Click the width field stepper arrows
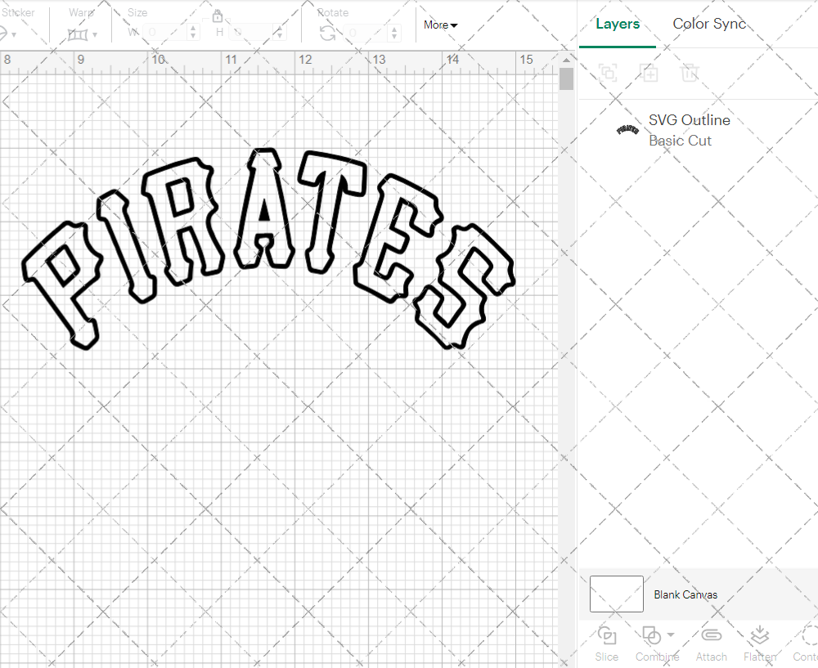The width and height of the screenshot is (818, 668). pos(193,33)
